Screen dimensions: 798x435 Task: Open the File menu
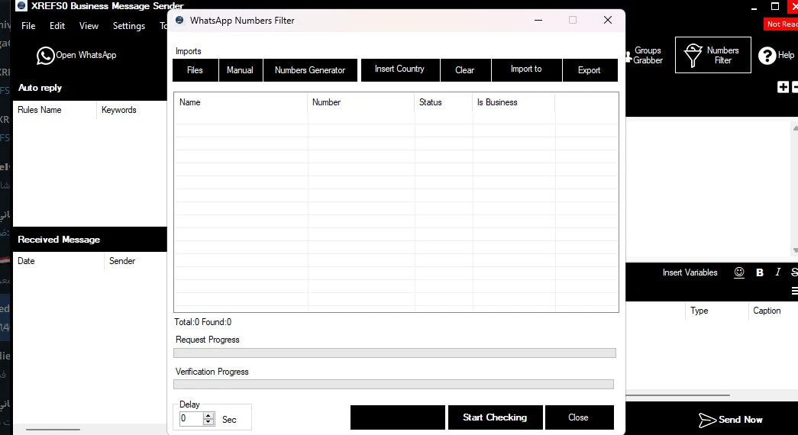(x=28, y=25)
